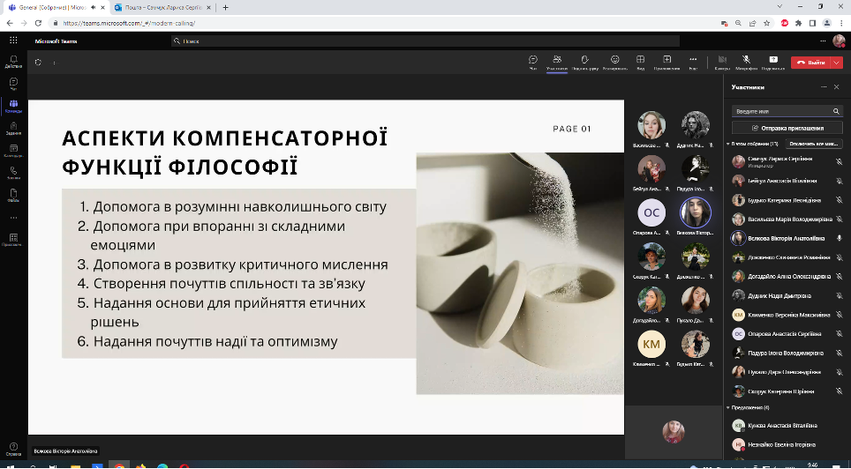Select Опарова Анастасія Сергіївна in list

787,334
